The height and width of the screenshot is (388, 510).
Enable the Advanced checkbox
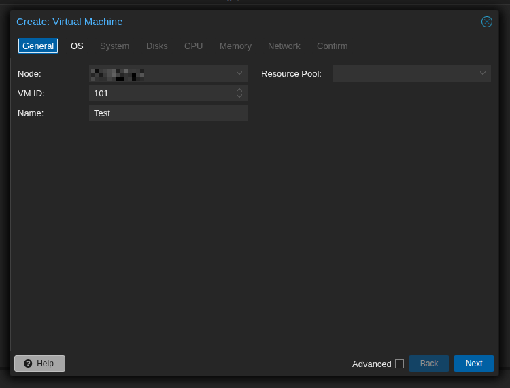pos(399,364)
